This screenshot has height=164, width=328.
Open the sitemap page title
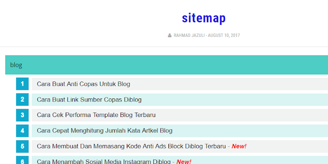click(x=203, y=19)
